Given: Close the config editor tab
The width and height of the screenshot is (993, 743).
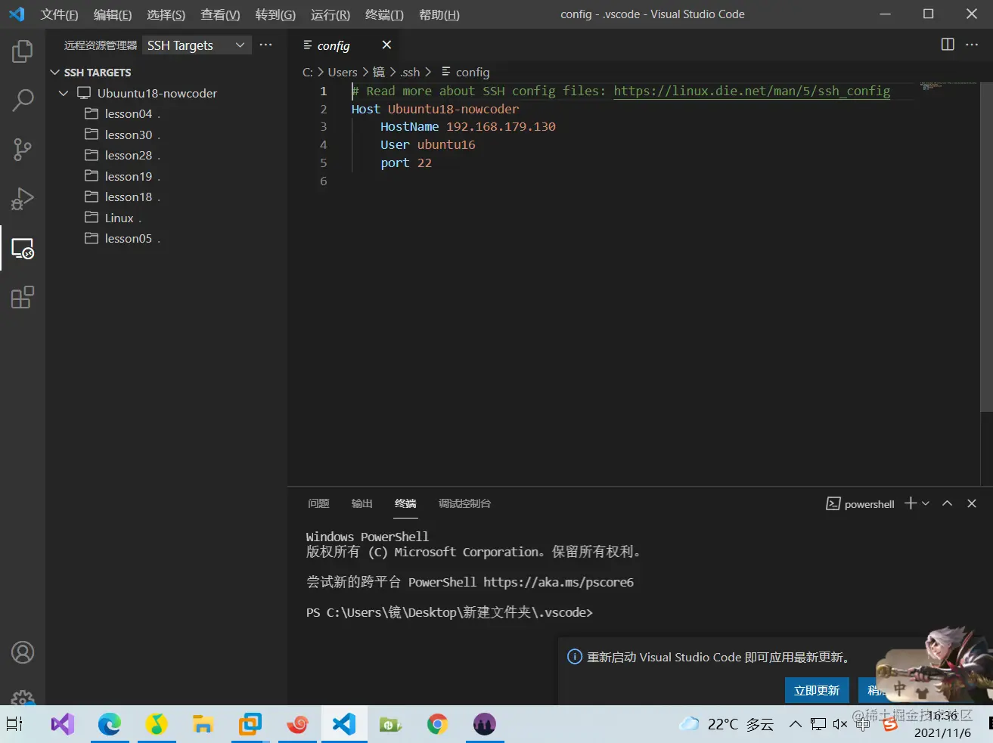Looking at the screenshot, I should [386, 45].
